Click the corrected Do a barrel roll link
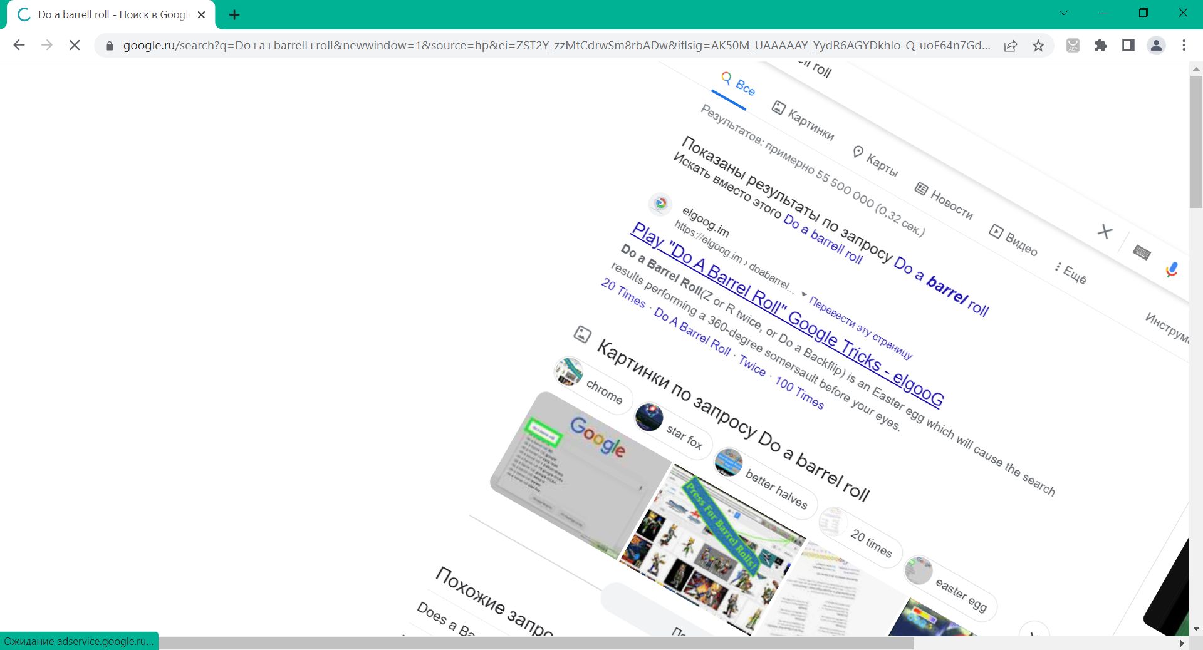 (941, 286)
